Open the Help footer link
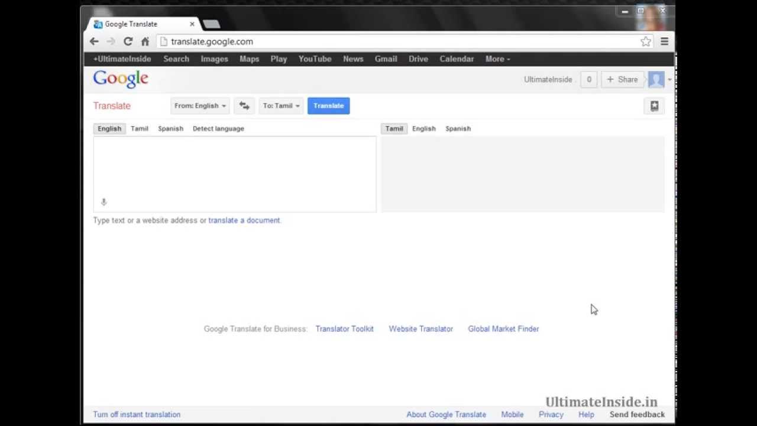The width and height of the screenshot is (757, 426). (586, 415)
